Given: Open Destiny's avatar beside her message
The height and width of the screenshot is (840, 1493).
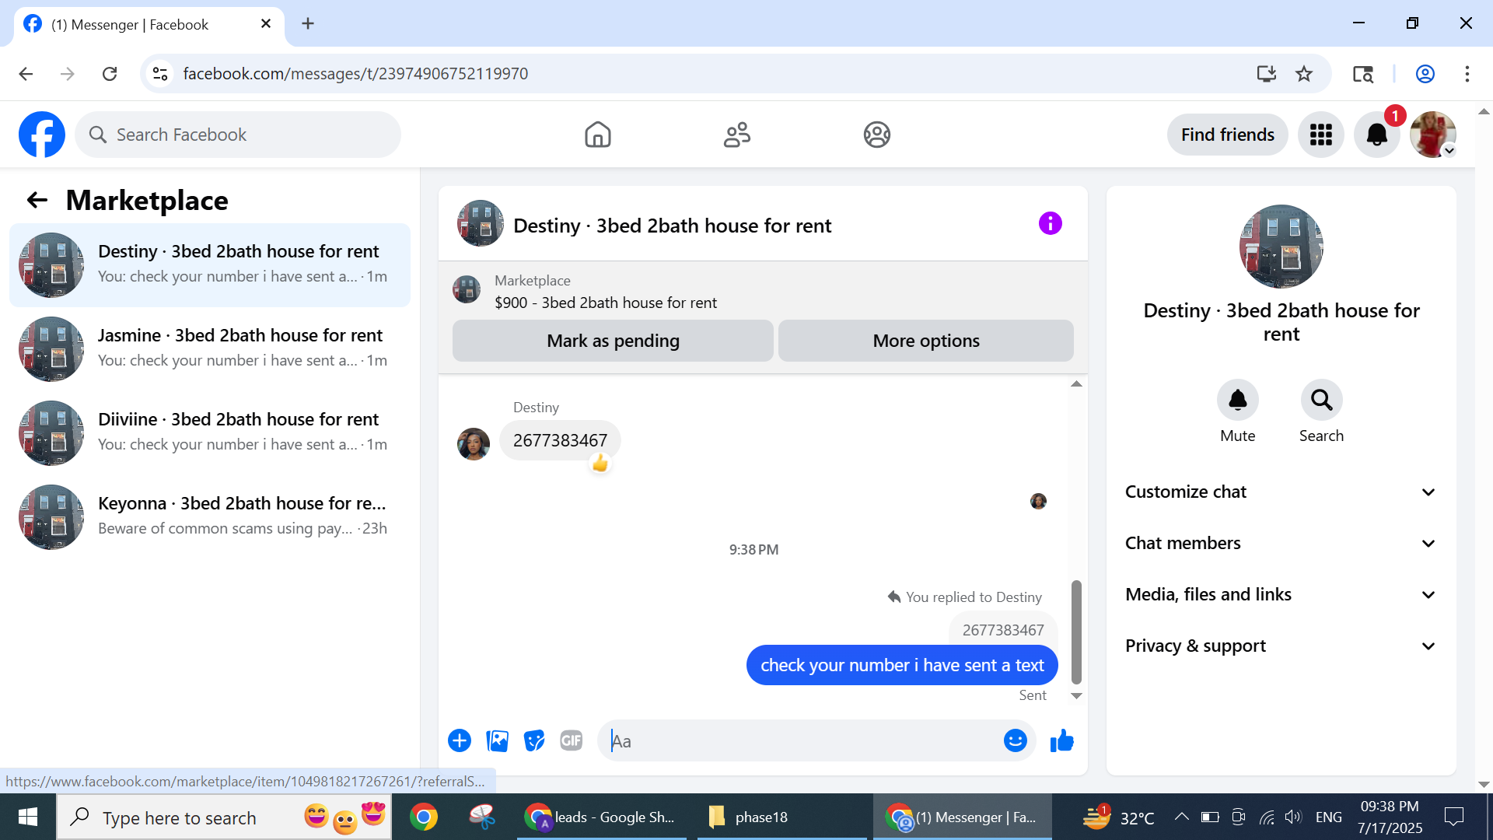Looking at the screenshot, I should (474, 444).
